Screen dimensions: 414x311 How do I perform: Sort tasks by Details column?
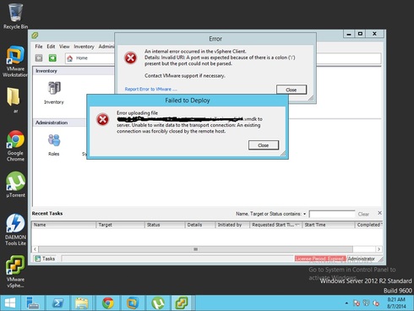(200, 225)
